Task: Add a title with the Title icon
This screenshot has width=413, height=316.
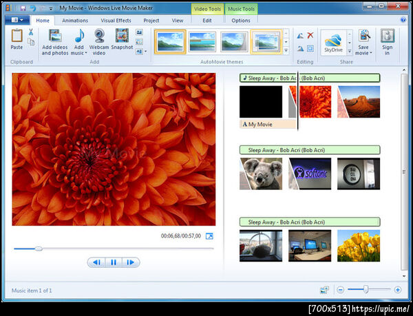Action: click(139, 32)
